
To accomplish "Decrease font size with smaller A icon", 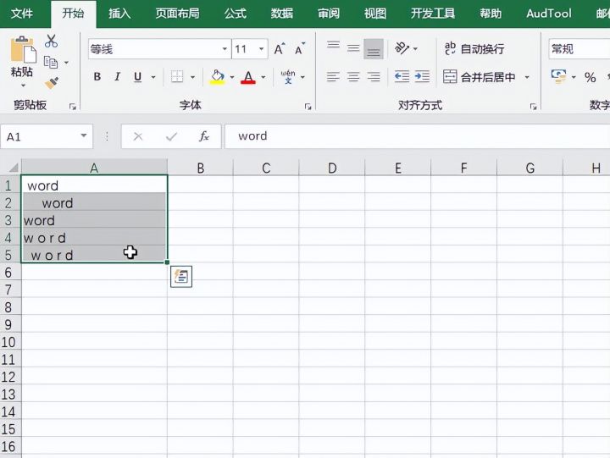I will [300, 49].
